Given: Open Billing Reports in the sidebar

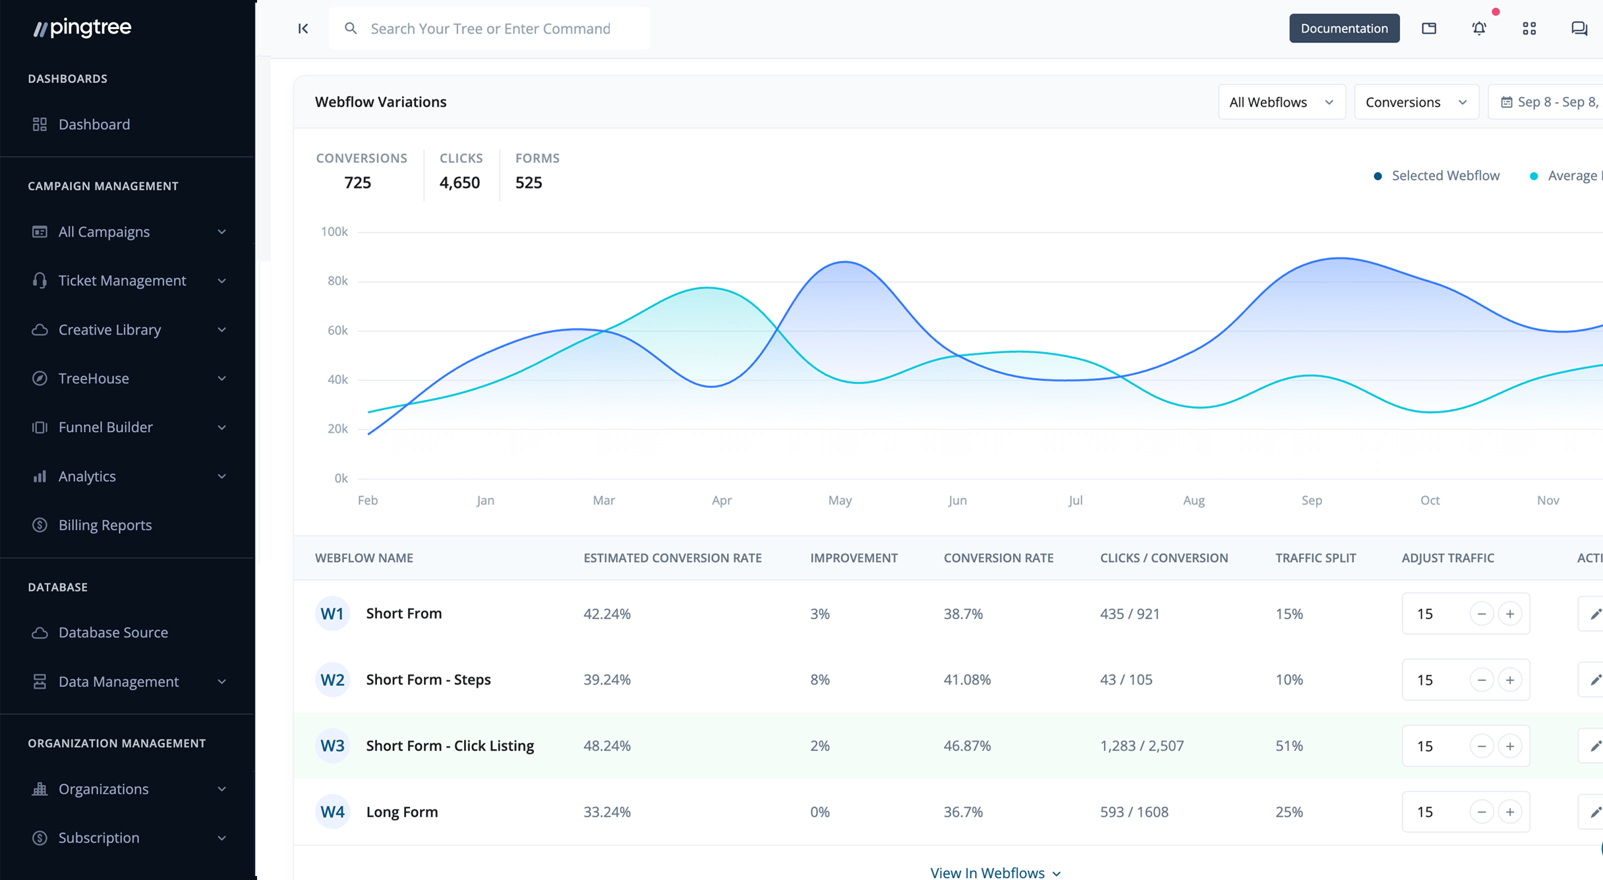Looking at the screenshot, I should pos(105,525).
